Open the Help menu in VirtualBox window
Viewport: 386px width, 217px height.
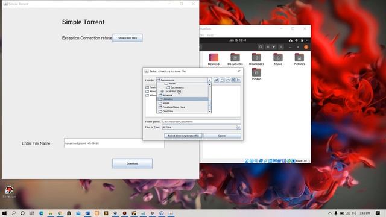[210, 35]
